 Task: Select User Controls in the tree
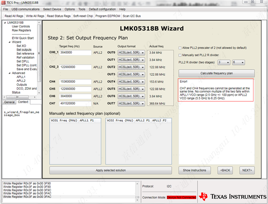click(x=21, y=27)
